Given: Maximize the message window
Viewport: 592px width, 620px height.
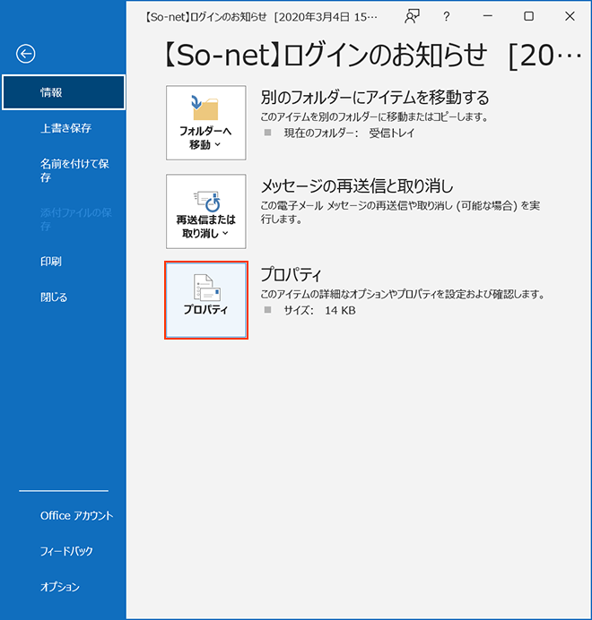Looking at the screenshot, I should tap(528, 16).
